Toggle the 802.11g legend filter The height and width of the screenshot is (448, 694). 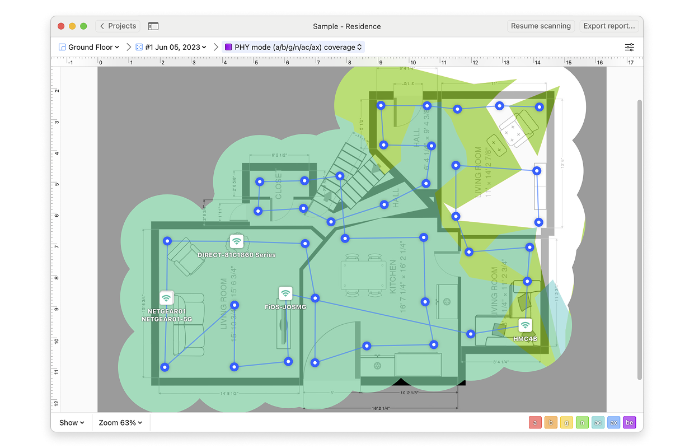[566, 423]
